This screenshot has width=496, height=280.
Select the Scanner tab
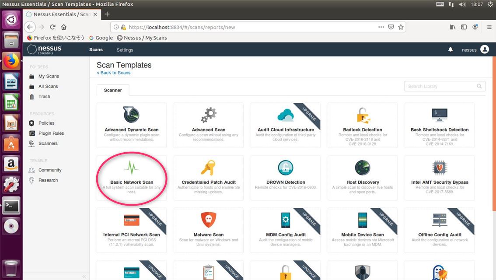113,90
